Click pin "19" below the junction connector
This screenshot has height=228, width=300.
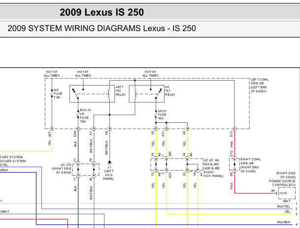point(195,174)
